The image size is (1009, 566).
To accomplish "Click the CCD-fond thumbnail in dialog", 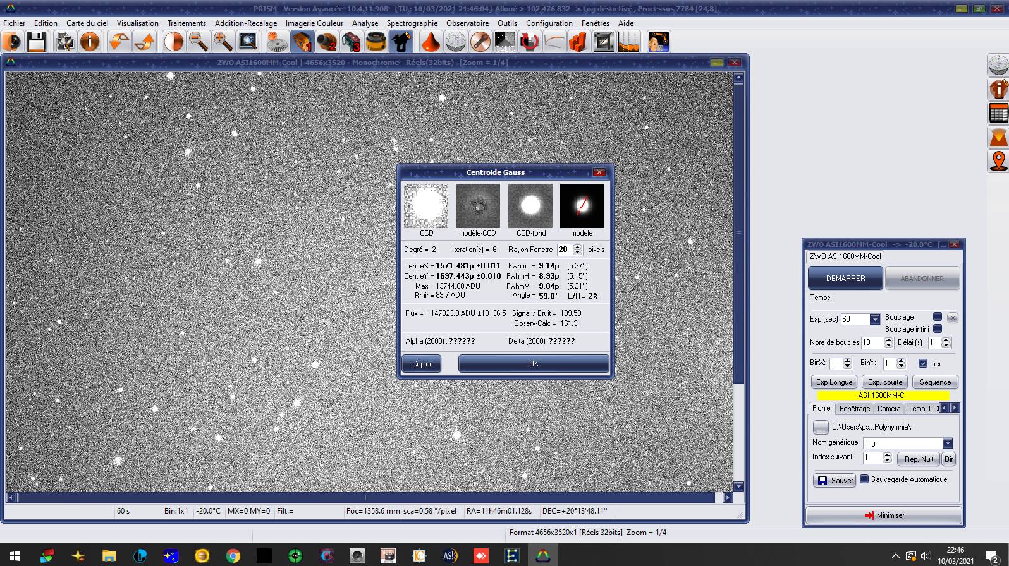I will (x=530, y=206).
